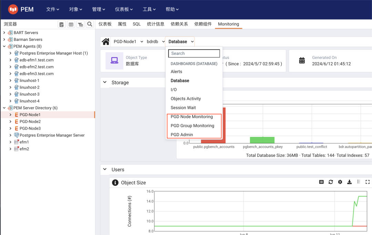
Task: Open the 工具 menu
Action: [149, 9]
